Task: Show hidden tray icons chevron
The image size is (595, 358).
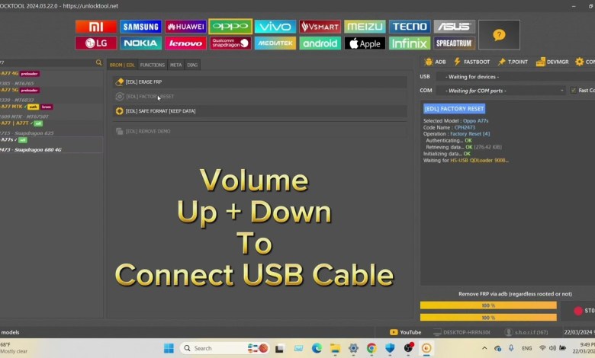Action: (x=484, y=348)
